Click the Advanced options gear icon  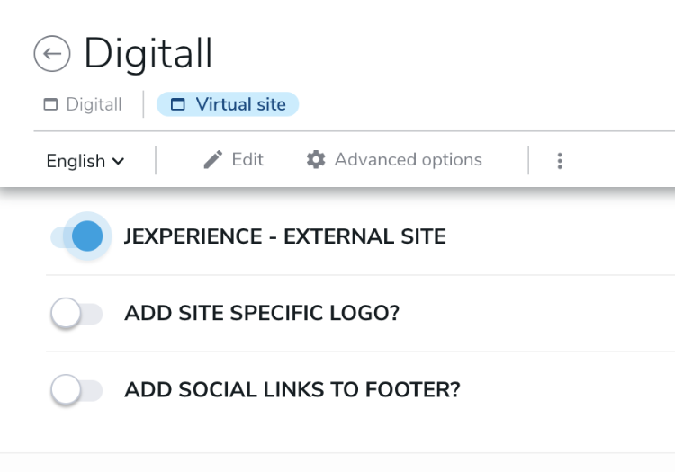316,160
